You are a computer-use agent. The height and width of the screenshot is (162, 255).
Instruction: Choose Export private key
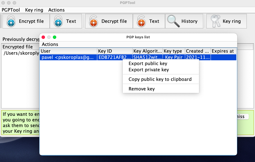(149, 70)
